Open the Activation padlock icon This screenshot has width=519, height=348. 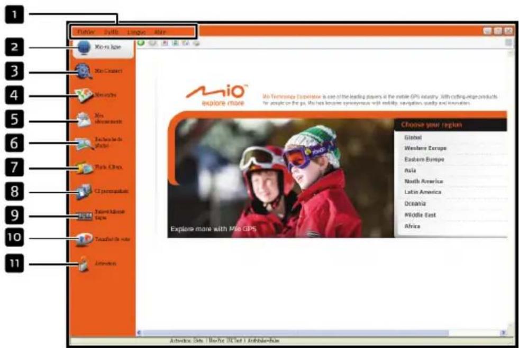[83, 264]
